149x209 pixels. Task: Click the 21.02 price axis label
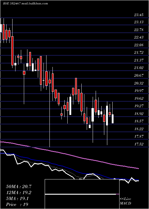(139, 68)
